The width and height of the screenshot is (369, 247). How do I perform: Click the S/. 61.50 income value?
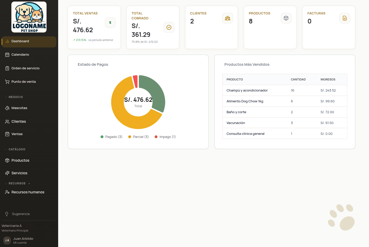(x=327, y=123)
